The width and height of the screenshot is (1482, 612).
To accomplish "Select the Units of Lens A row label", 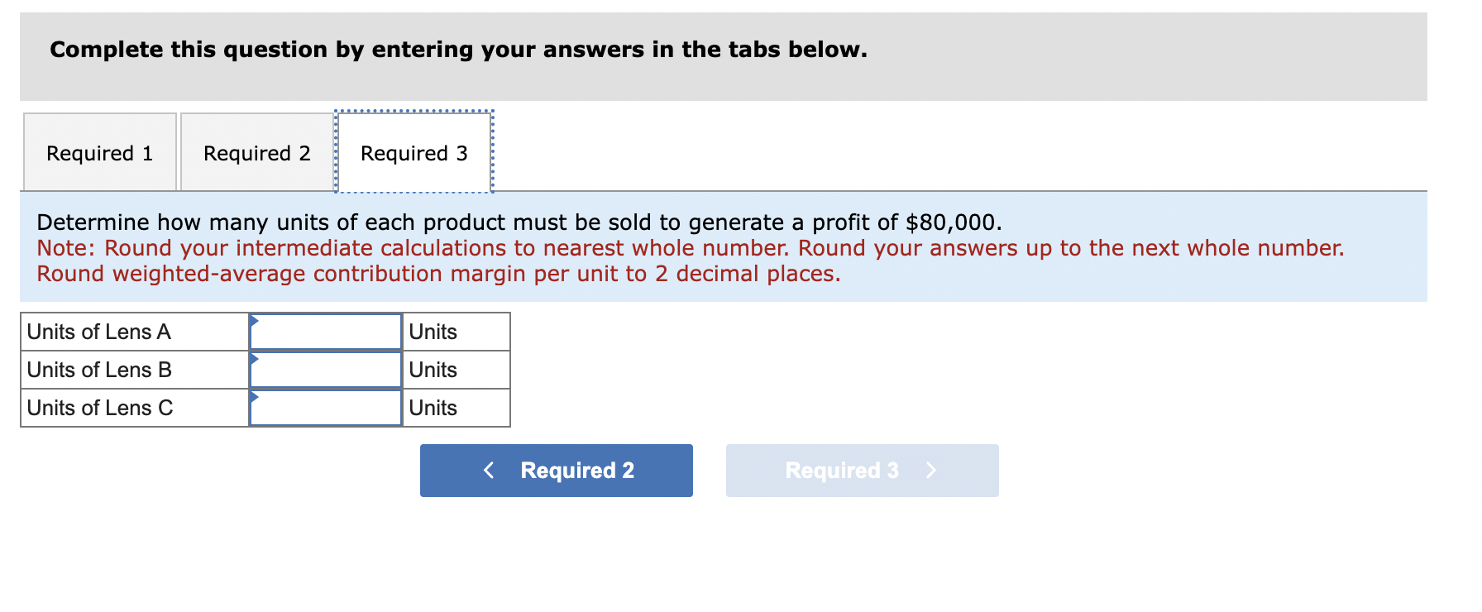I will (x=99, y=331).
